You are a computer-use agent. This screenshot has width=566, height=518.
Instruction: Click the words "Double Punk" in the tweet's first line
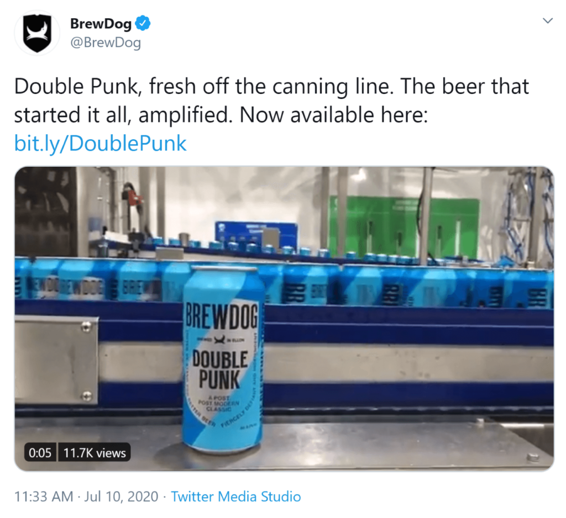76,87
